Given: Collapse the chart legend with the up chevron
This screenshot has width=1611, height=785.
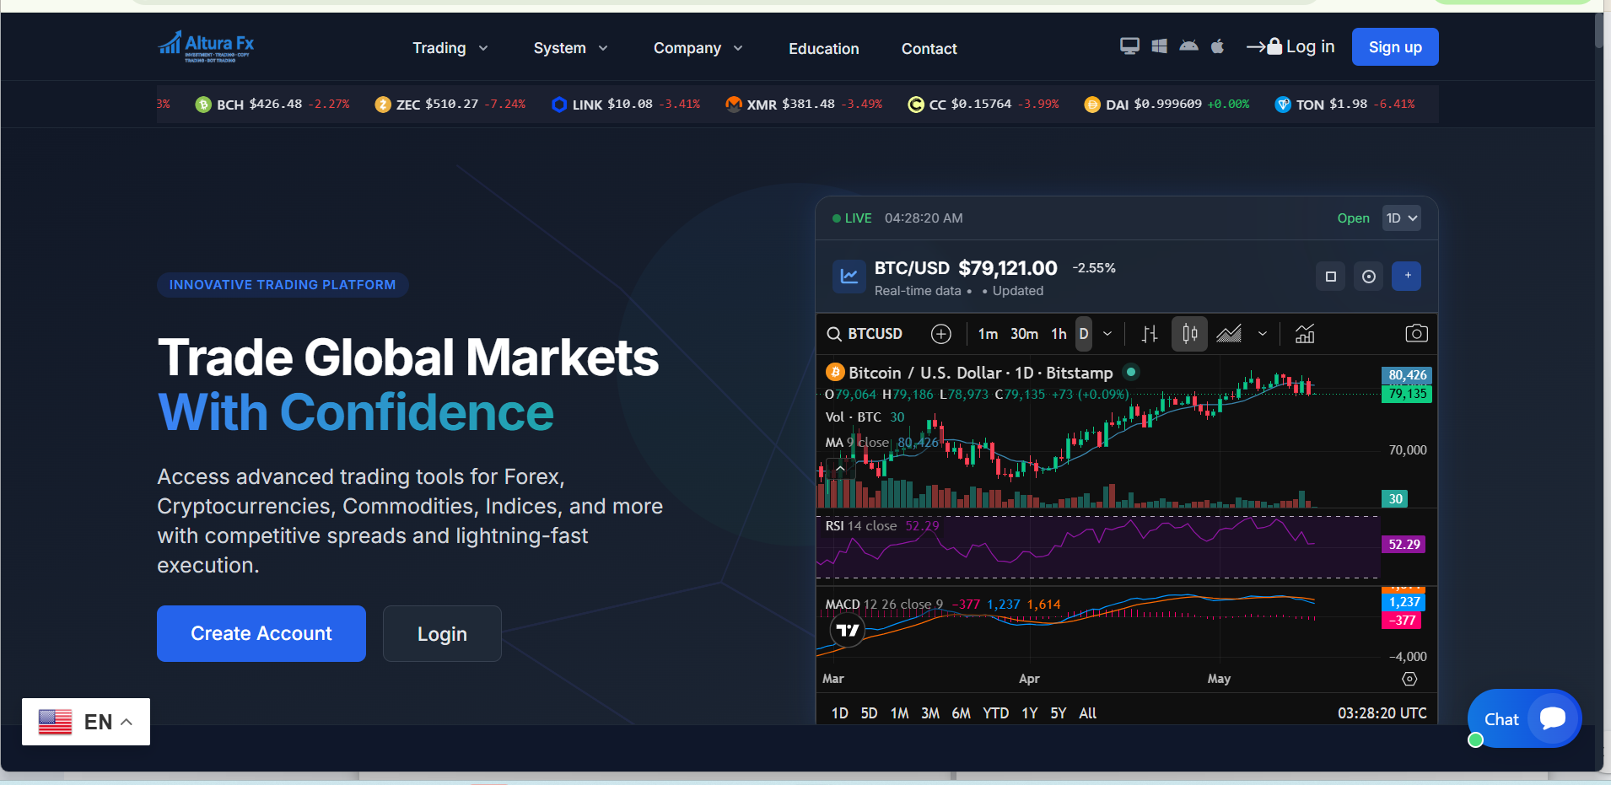Looking at the screenshot, I should coord(840,468).
